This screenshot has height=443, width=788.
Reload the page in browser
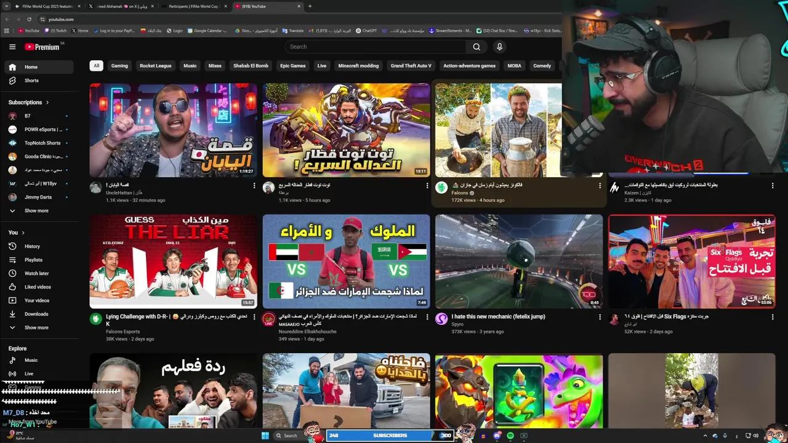(x=28, y=19)
